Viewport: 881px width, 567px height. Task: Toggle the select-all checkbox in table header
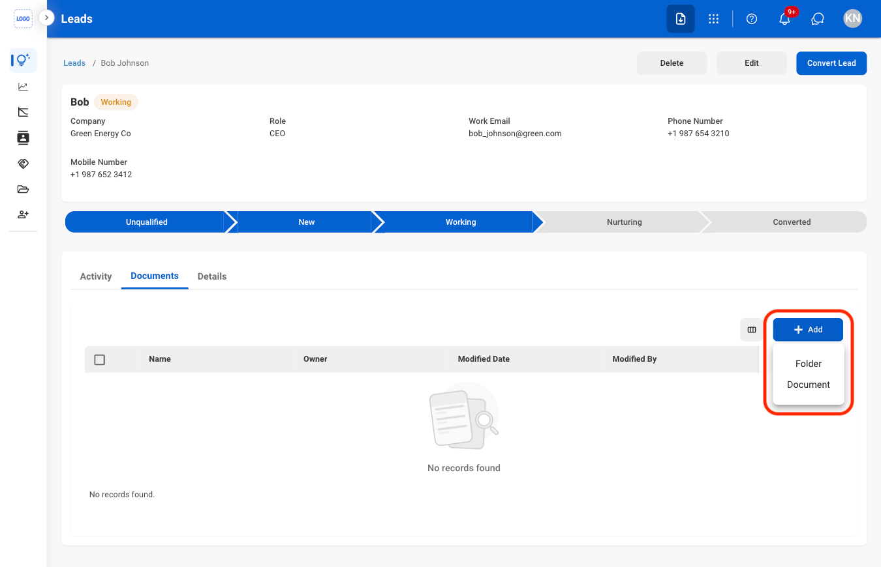[x=100, y=360]
